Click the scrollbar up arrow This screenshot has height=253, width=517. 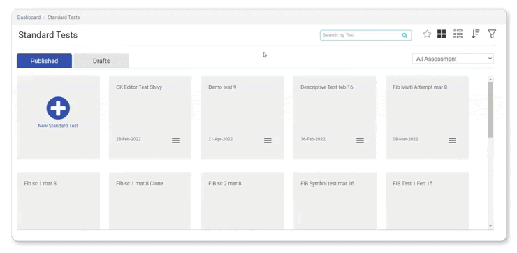pyautogui.click(x=490, y=80)
